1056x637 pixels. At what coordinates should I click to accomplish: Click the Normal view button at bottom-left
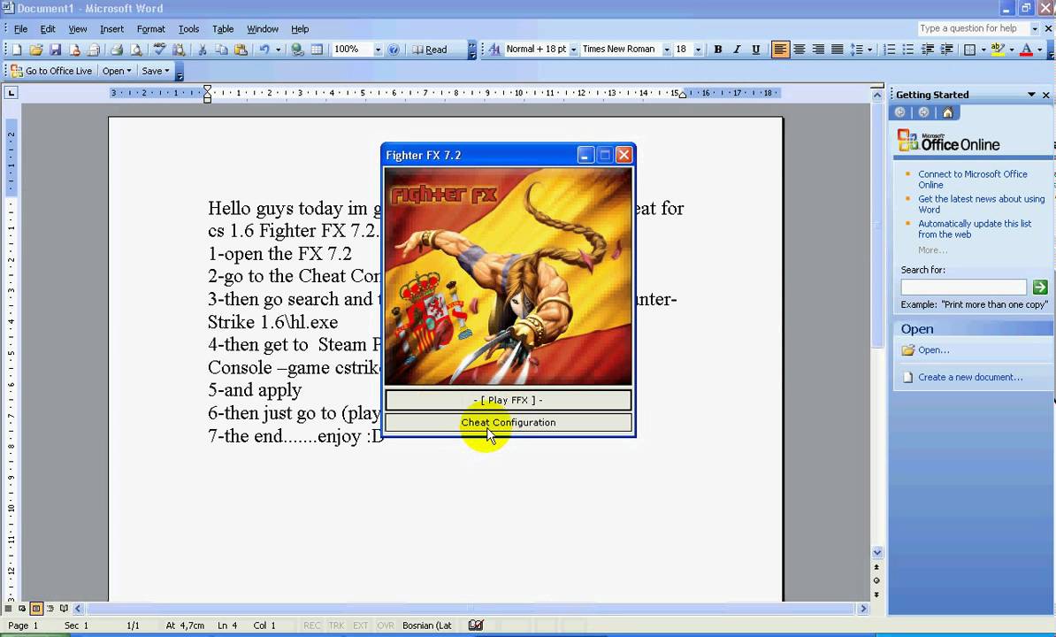pos(8,609)
